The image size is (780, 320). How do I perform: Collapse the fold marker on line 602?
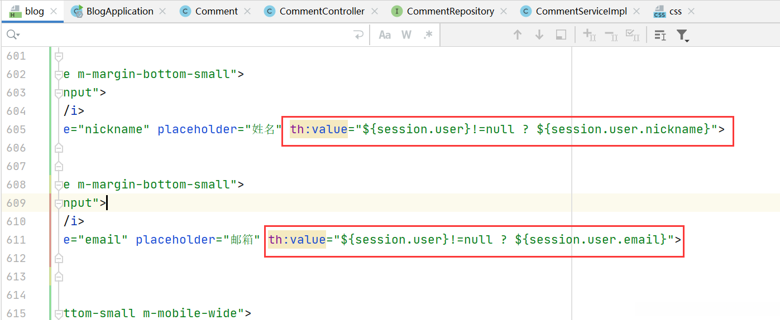(x=59, y=75)
